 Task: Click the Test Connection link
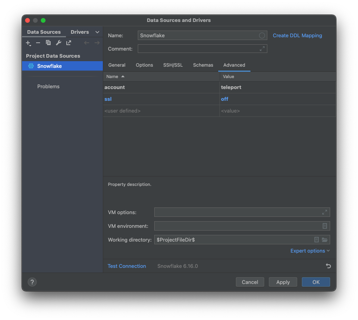click(x=126, y=266)
